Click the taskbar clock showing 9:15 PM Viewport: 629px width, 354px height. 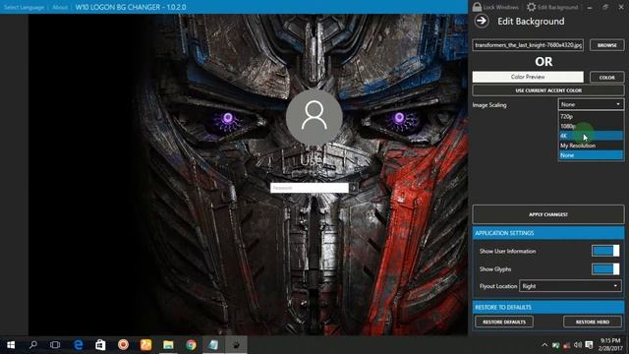[x=610, y=345]
